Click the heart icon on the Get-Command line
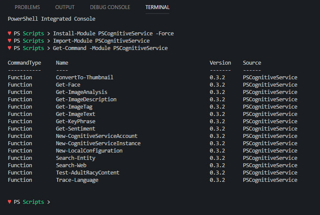This screenshot has height=215, width=320. point(9,48)
